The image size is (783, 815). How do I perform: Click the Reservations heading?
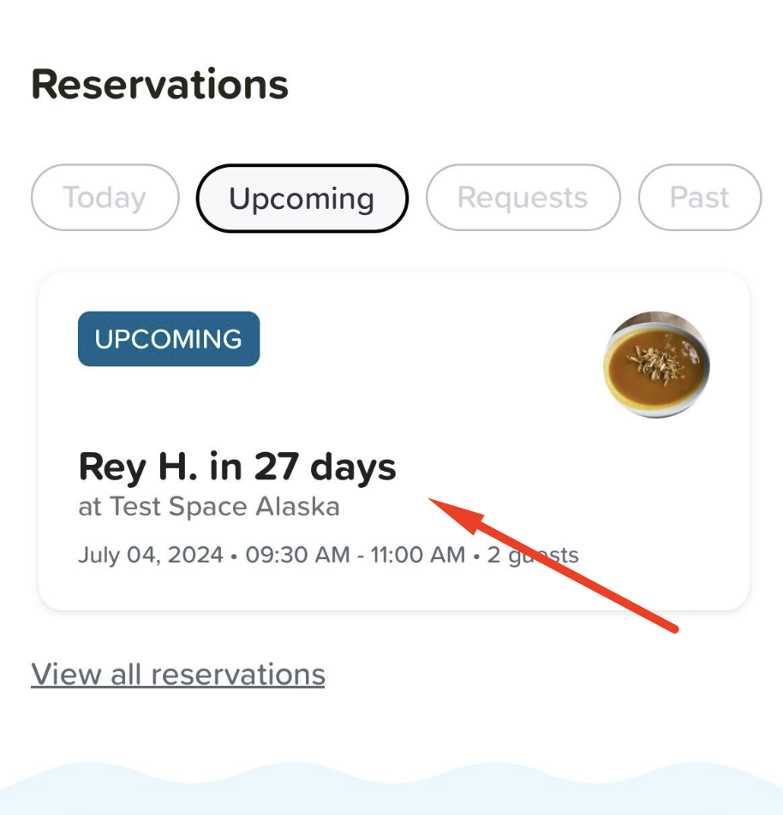tap(160, 85)
